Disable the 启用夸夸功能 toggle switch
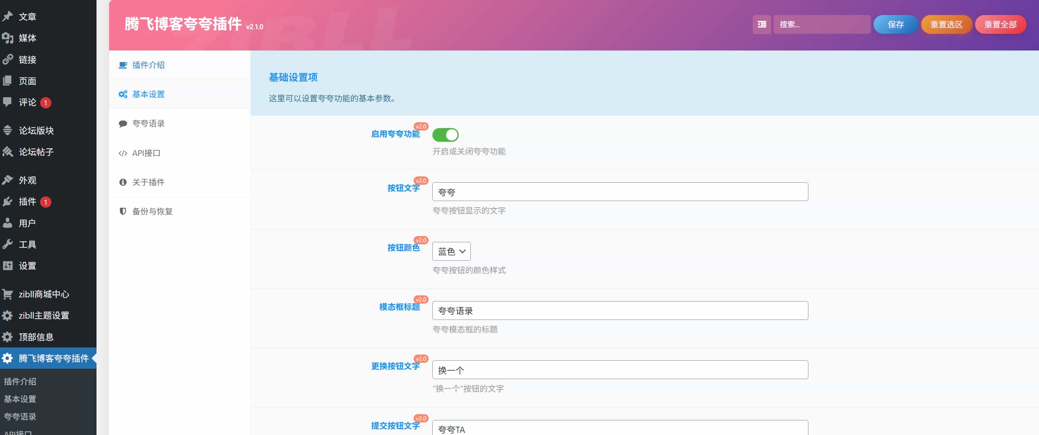 coord(445,135)
